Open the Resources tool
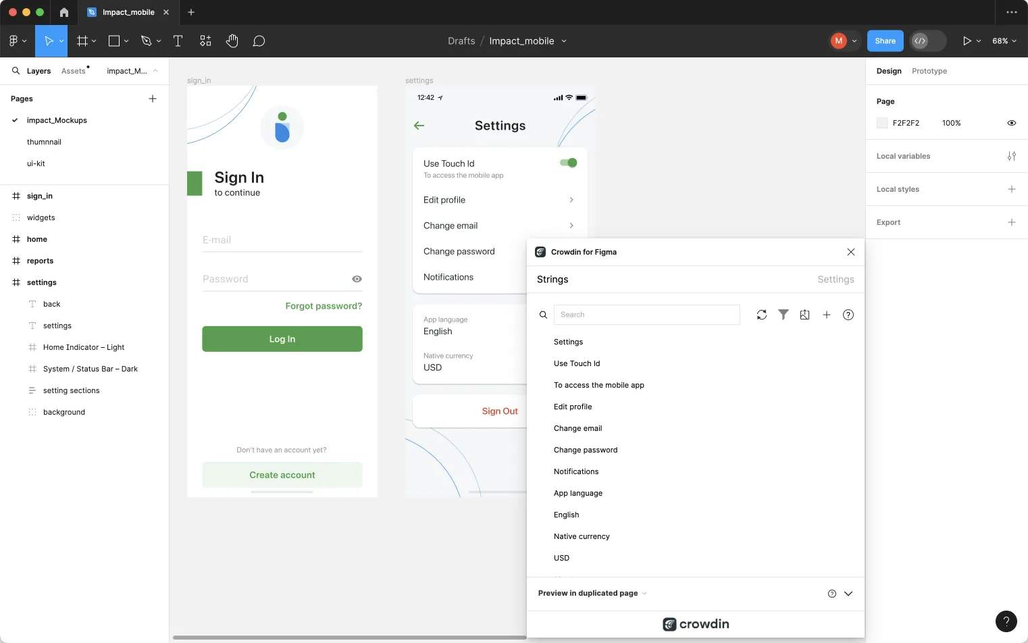The width and height of the screenshot is (1028, 643). 205,41
